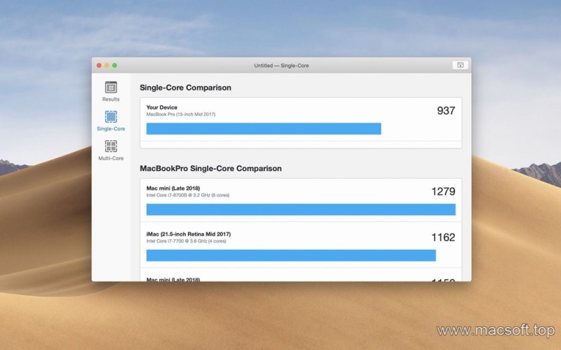The width and height of the screenshot is (561, 350).
Task: Open the Results sidebar icon
Action: coord(110,87)
